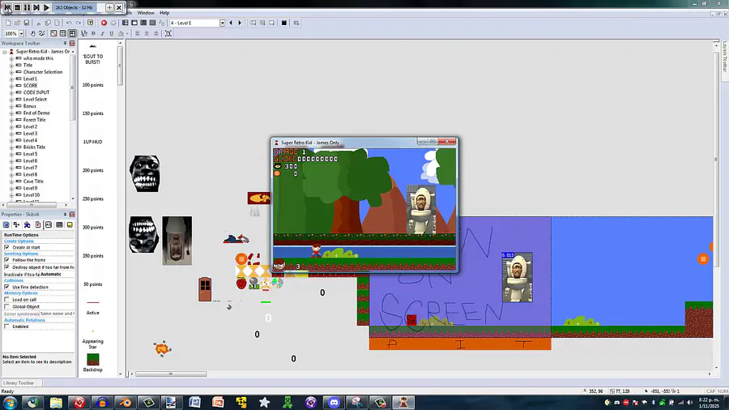This screenshot has height=410, width=729.
Task: Expand the Forest Title tree node
Action: 11,120
